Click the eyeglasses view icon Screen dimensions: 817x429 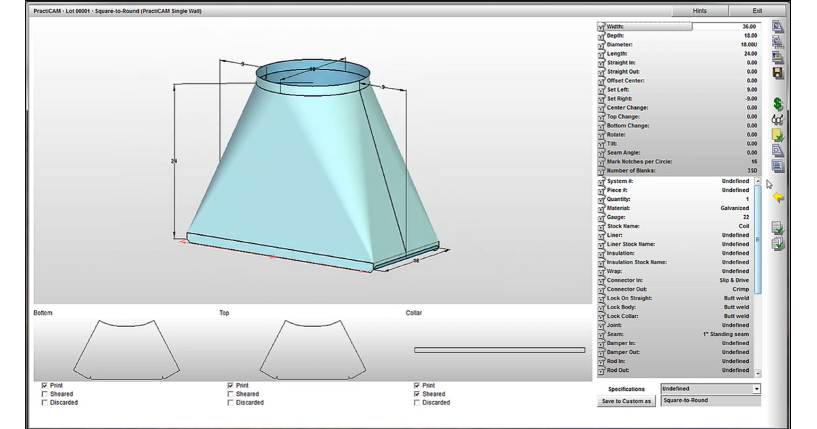[778, 120]
